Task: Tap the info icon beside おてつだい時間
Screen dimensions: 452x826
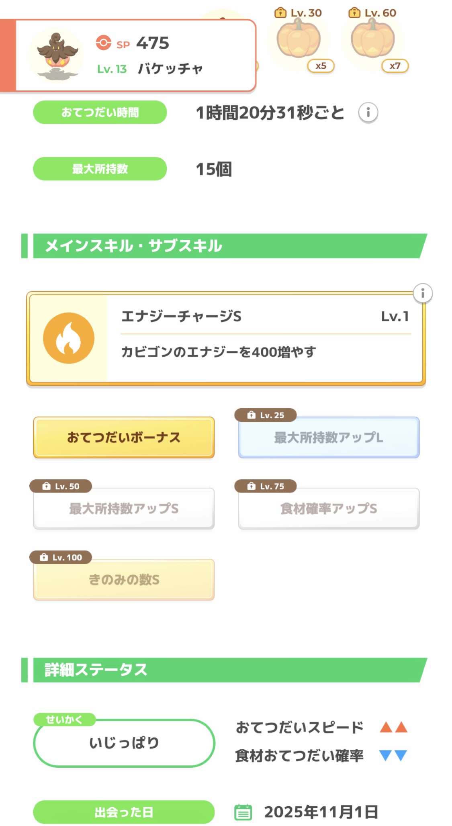Action: (368, 112)
